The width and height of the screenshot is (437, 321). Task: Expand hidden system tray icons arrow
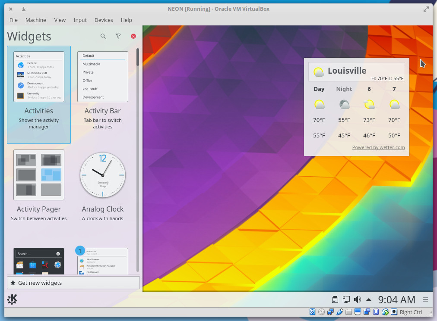(x=369, y=299)
